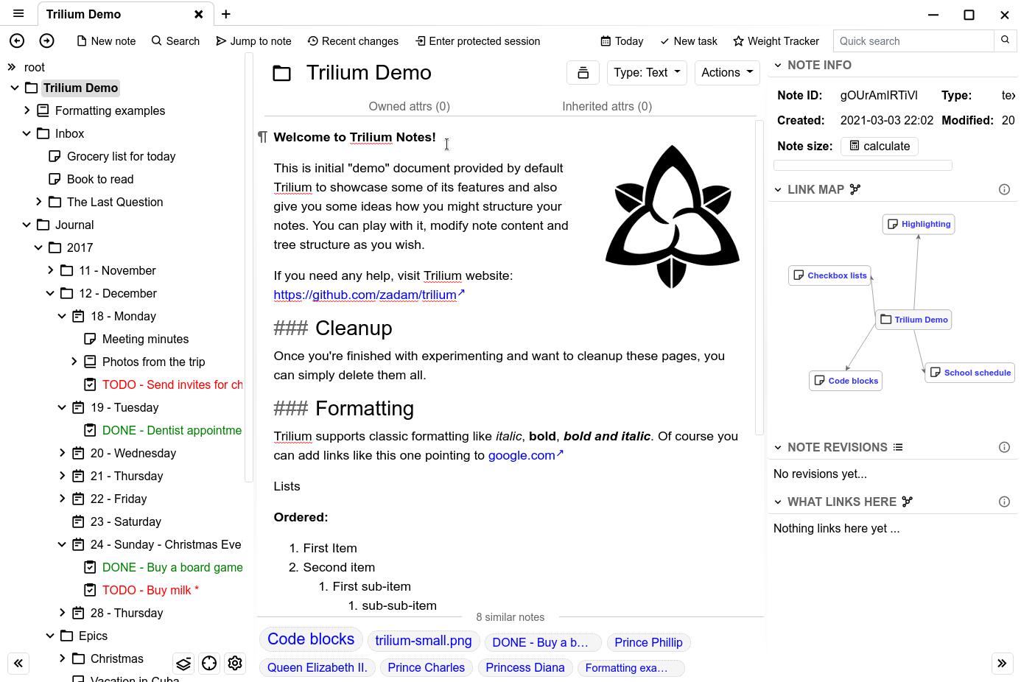Click the back navigation arrow icon
Screen dimensions: 1021x682
(x=17, y=41)
